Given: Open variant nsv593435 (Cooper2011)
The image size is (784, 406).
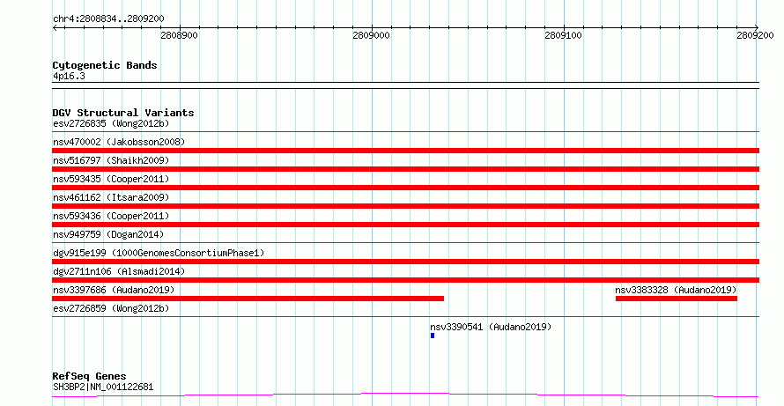Looking at the screenshot, I should click(111, 179).
